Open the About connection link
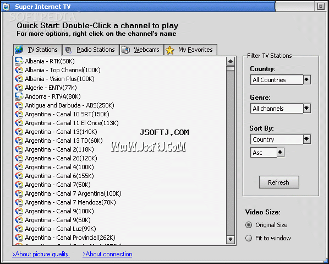This screenshot has height=264, width=329. (x=107, y=254)
